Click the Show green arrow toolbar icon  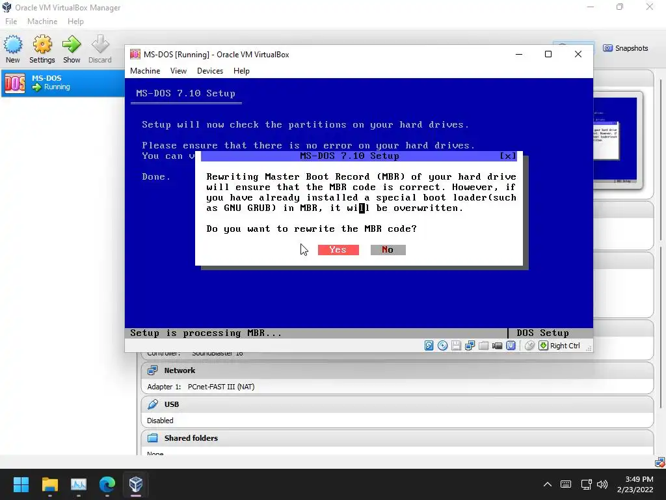(x=72, y=49)
